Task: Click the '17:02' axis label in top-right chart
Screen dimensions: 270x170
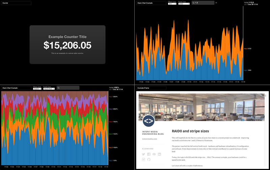Action: pos(141,82)
